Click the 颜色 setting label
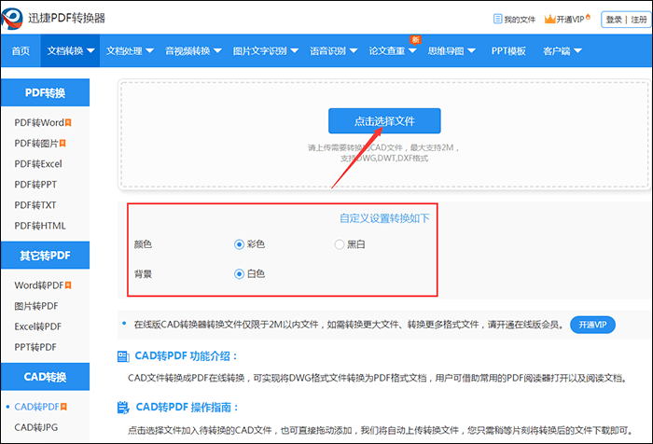Image resolution: width=653 pixels, height=444 pixels. [x=143, y=244]
